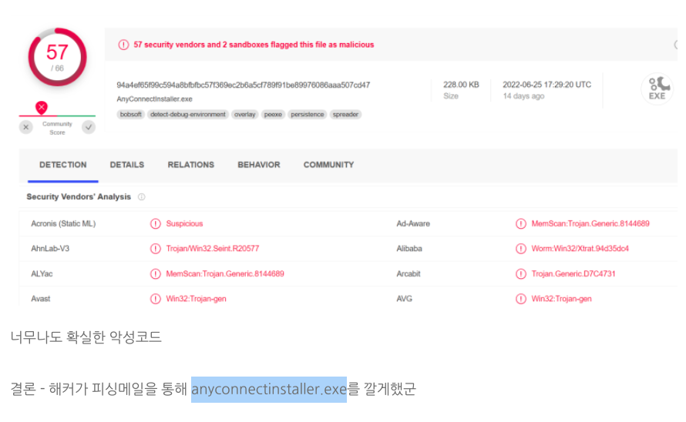This screenshot has height=422, width=686.
Task: Click alert icon in the Arcabit row
Action: 520,274
